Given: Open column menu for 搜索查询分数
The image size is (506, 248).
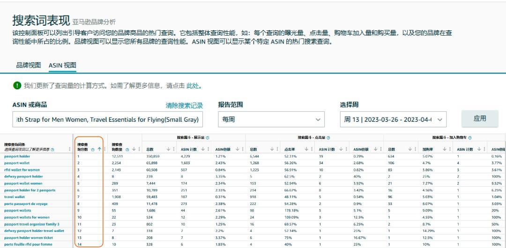Looking at the screenshot, I should click(x=104, y=149).
